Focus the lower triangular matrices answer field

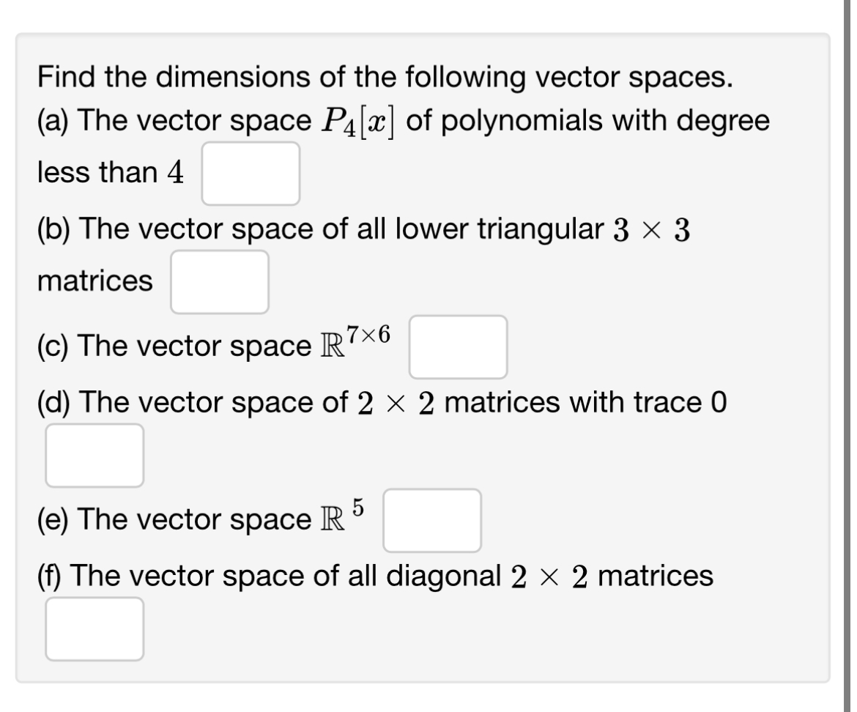(x=220, y=282)
